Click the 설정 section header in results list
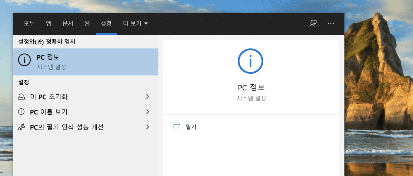413x176 pixels. (x=24, y=82)
